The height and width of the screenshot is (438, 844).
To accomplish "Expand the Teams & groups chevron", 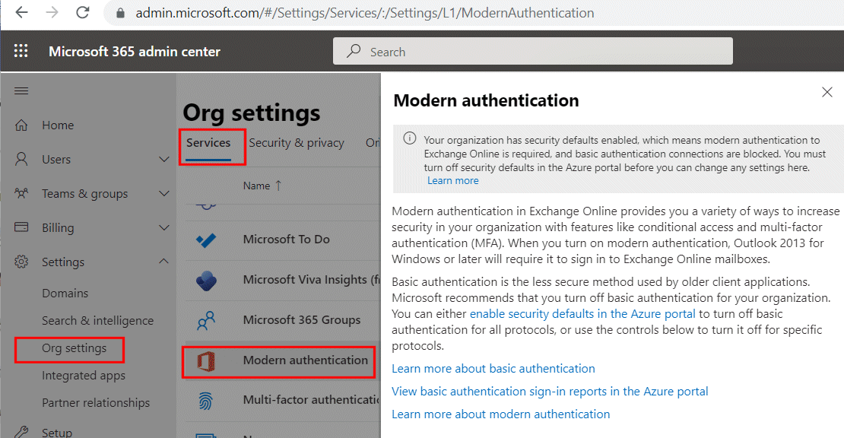I will pos(164,194).
